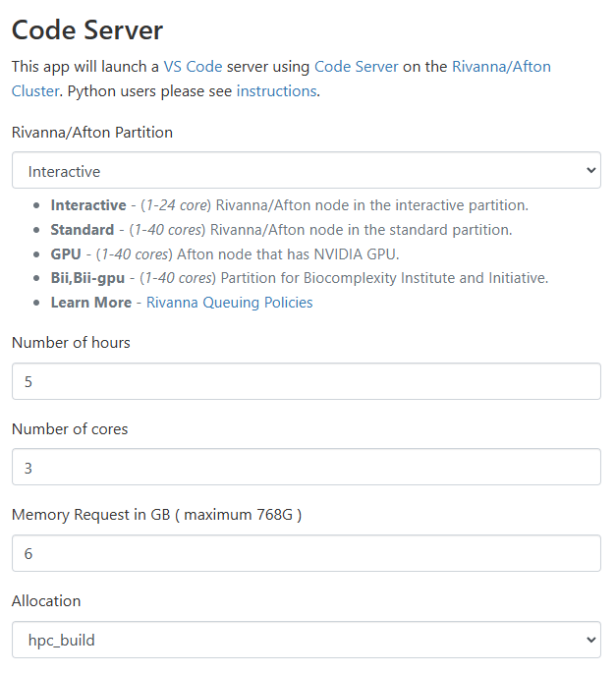Click the bold GPU partition bullet

click(x=66, y=254)
